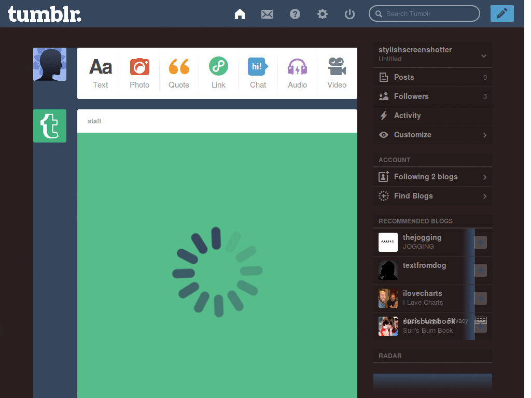The image size is (531, 398).
Task: Click the Privacy footer link
Action: point(457,320)
